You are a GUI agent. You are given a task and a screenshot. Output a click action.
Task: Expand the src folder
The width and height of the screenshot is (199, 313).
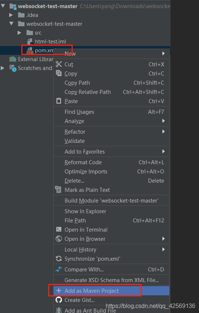19,32
